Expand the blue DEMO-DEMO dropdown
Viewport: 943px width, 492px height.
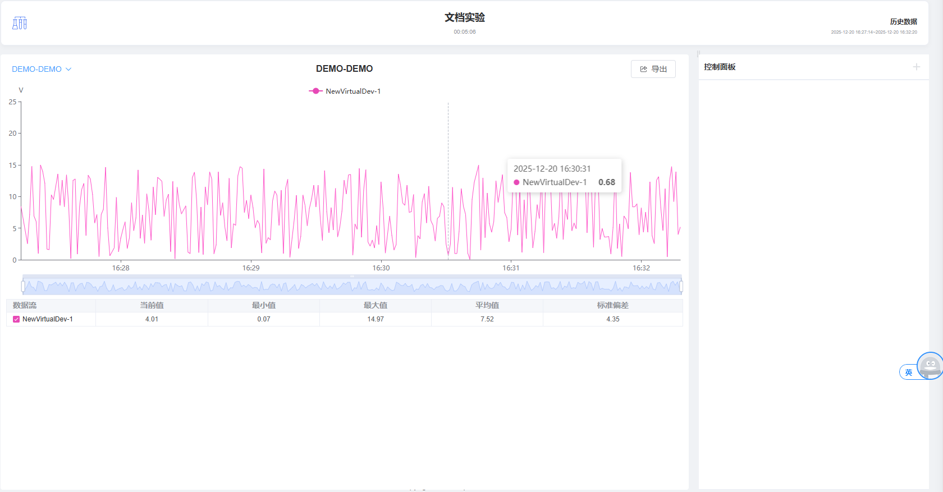click(x=42, y=69)
